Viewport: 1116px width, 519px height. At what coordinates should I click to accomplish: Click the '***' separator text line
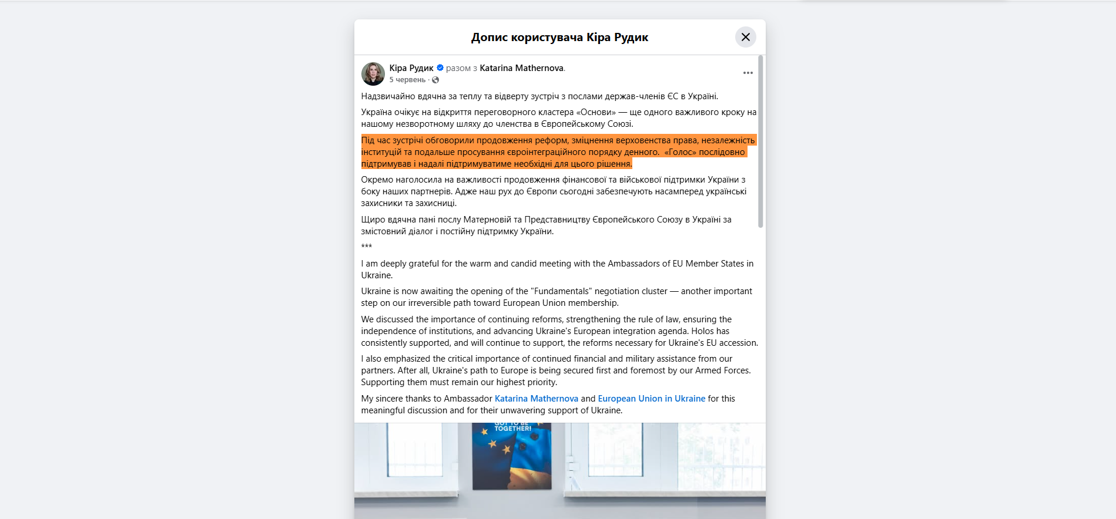pos(367,247)
